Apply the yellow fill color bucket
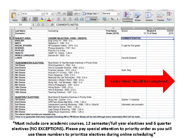This screenshot has width=184, height=138. [42, 19]
